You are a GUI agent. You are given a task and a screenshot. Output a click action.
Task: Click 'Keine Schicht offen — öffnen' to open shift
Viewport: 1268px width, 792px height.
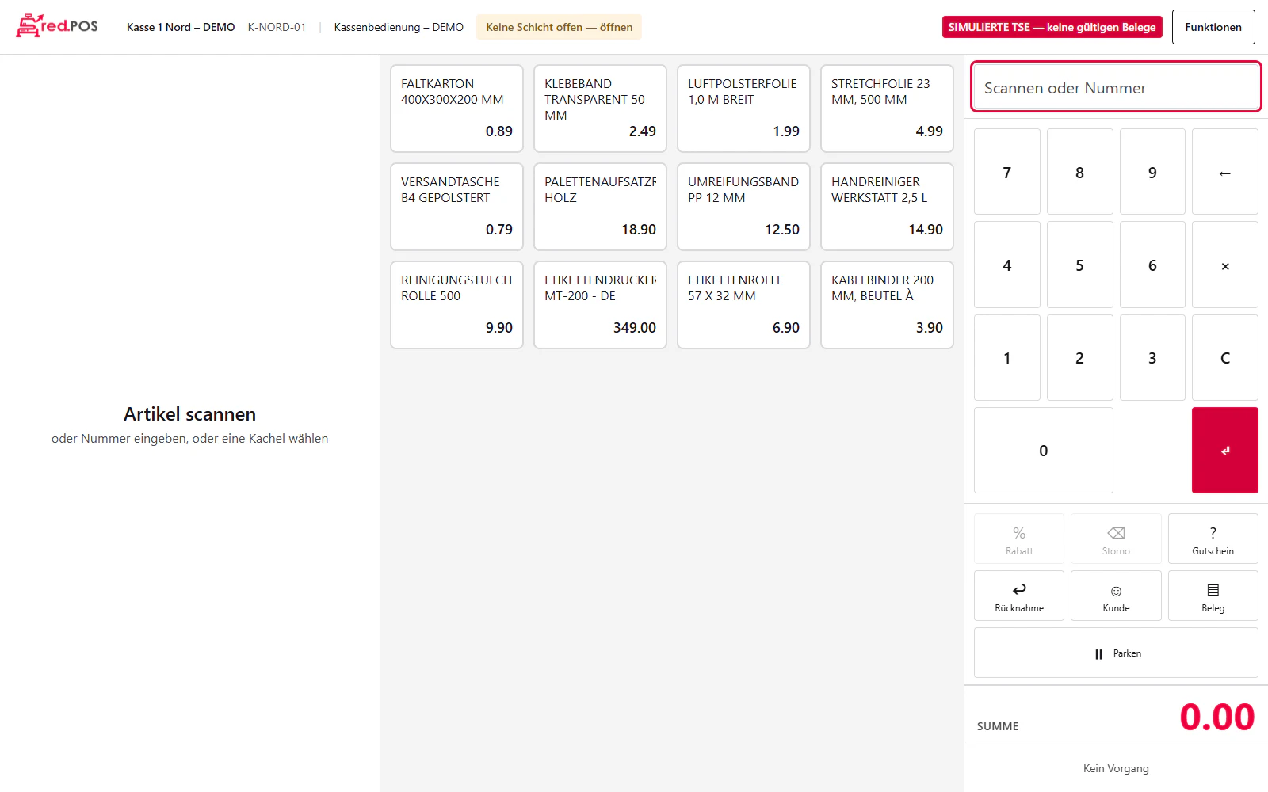coord(559,27)
